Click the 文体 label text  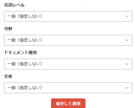pos(8,76)
